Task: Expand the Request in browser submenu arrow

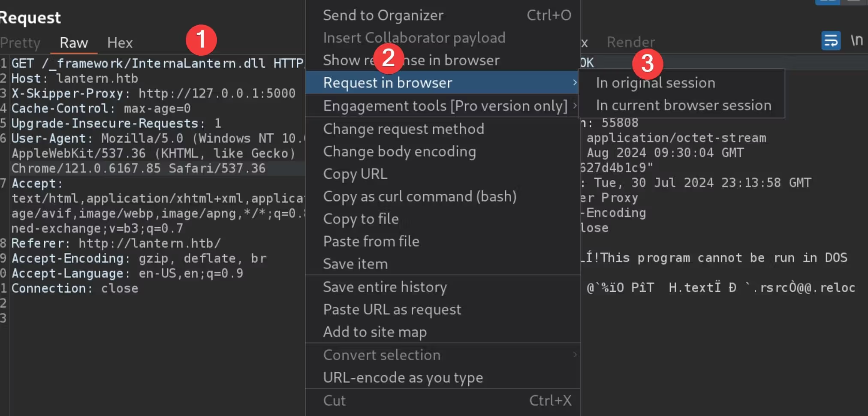Action: click(x=575, y=82)
